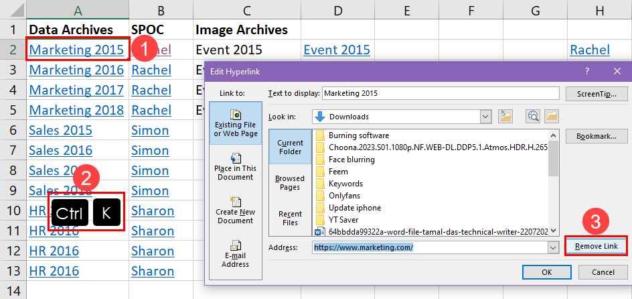632x299 pixels.
Task: Select row 1 header
Action: click(13, 29)
